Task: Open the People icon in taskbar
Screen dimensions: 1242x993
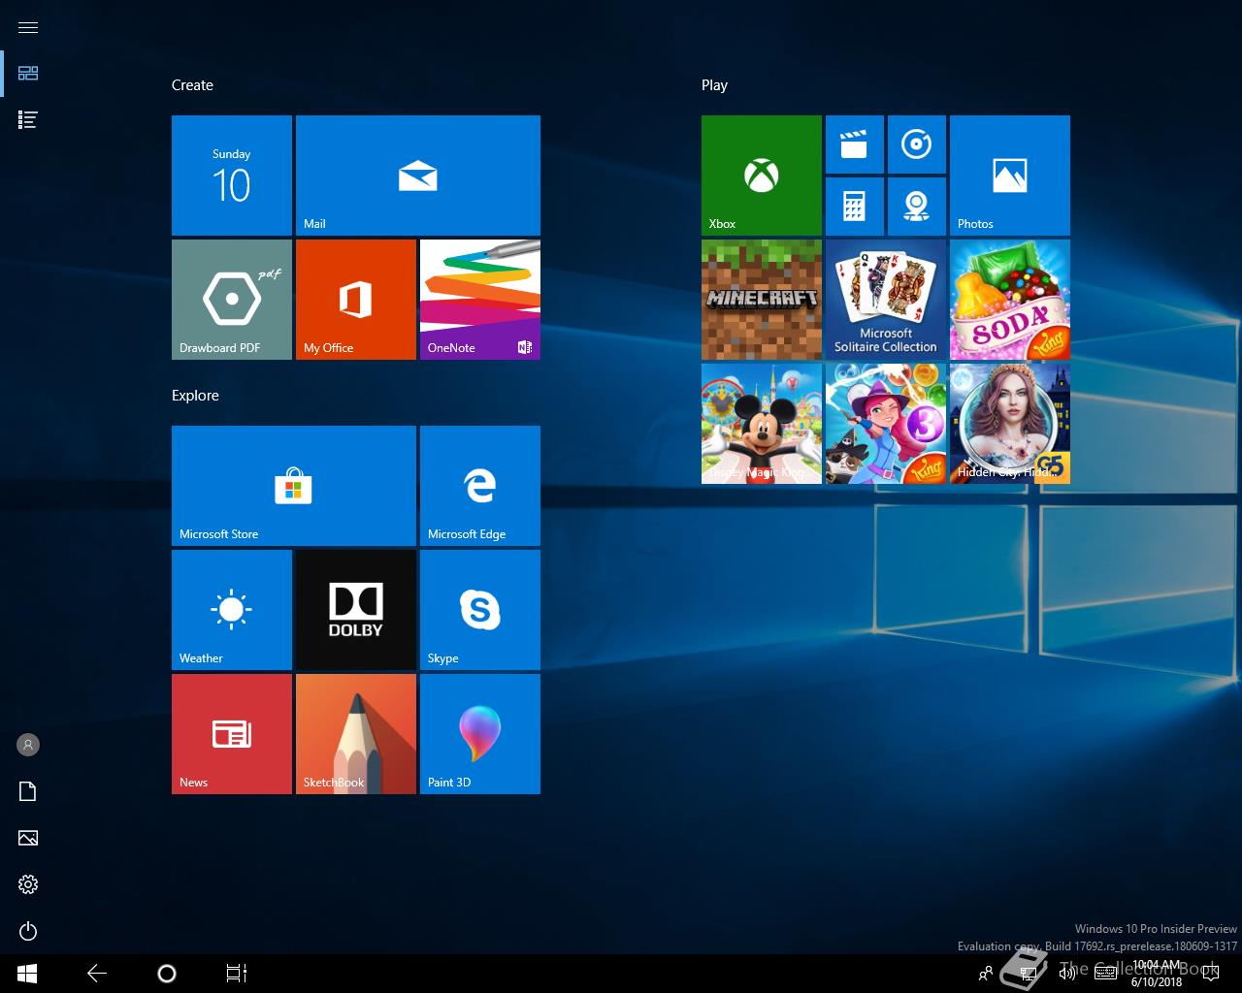Action: [986, 974]
